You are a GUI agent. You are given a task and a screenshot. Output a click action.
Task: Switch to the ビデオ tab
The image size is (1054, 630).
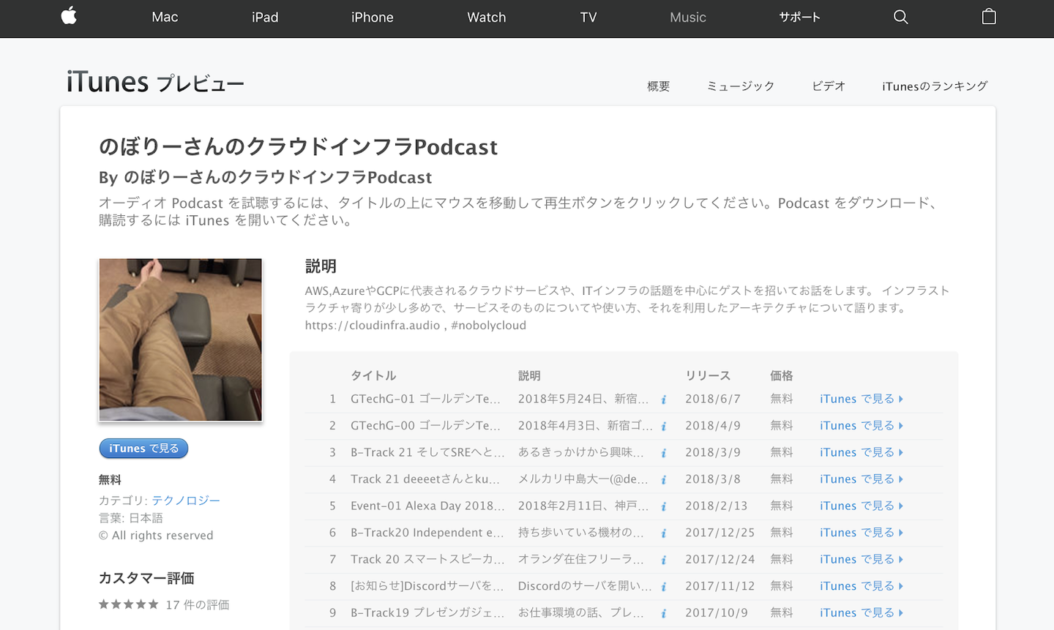[829, 86]
